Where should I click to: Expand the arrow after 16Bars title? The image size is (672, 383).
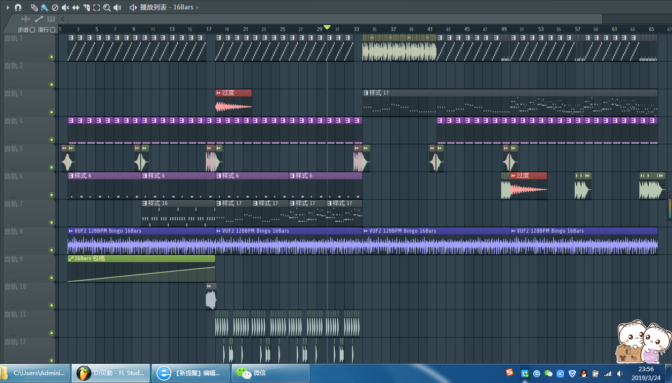click(x=198, y=7)
